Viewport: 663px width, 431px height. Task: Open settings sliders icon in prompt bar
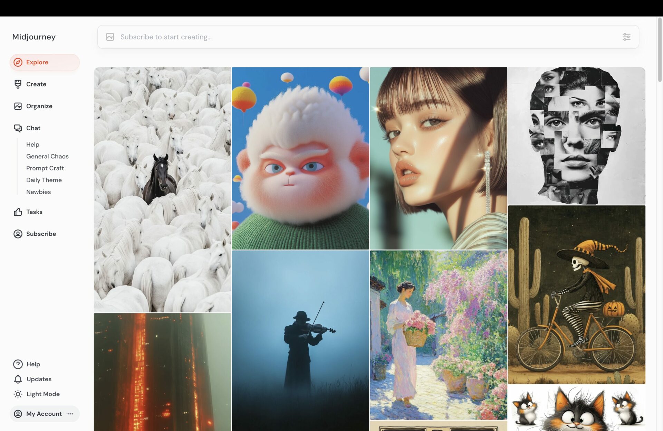(626, 37)
